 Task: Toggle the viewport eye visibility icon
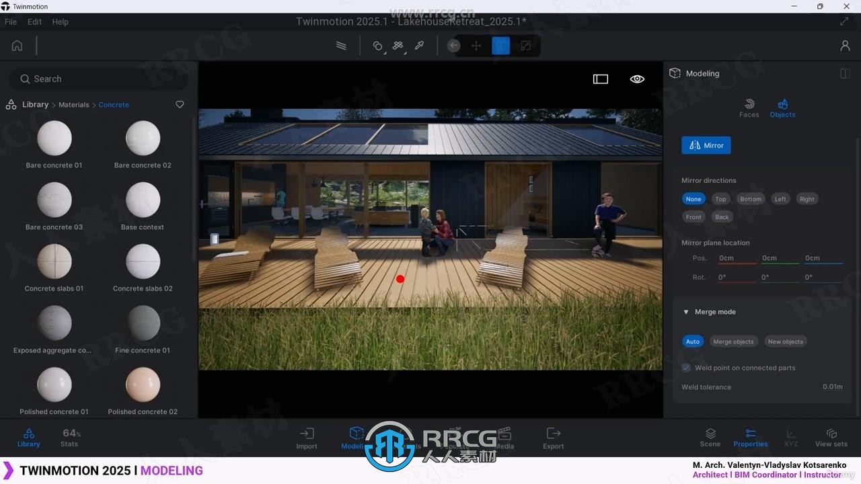(637, 79)
